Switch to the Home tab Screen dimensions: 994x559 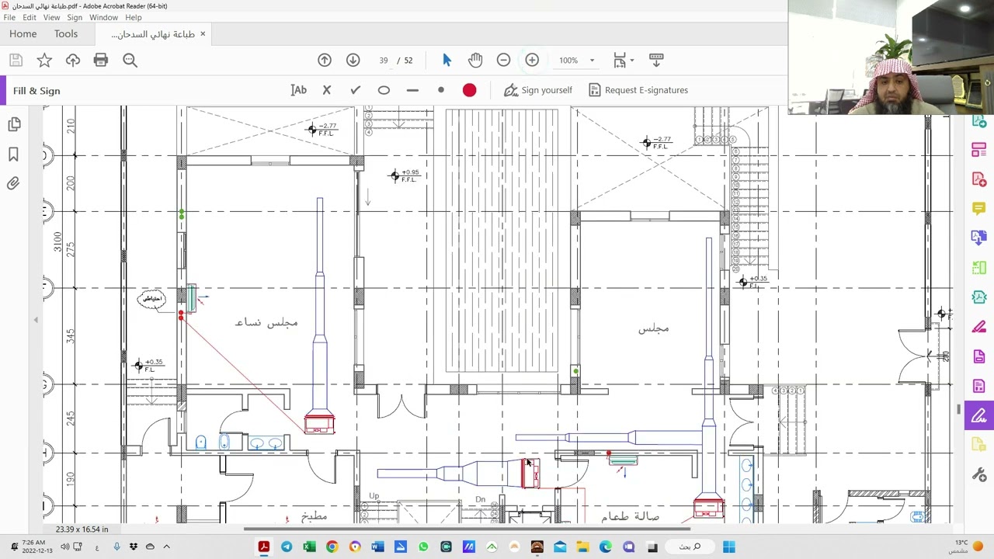pyautogui.click(x=23, y=34)
